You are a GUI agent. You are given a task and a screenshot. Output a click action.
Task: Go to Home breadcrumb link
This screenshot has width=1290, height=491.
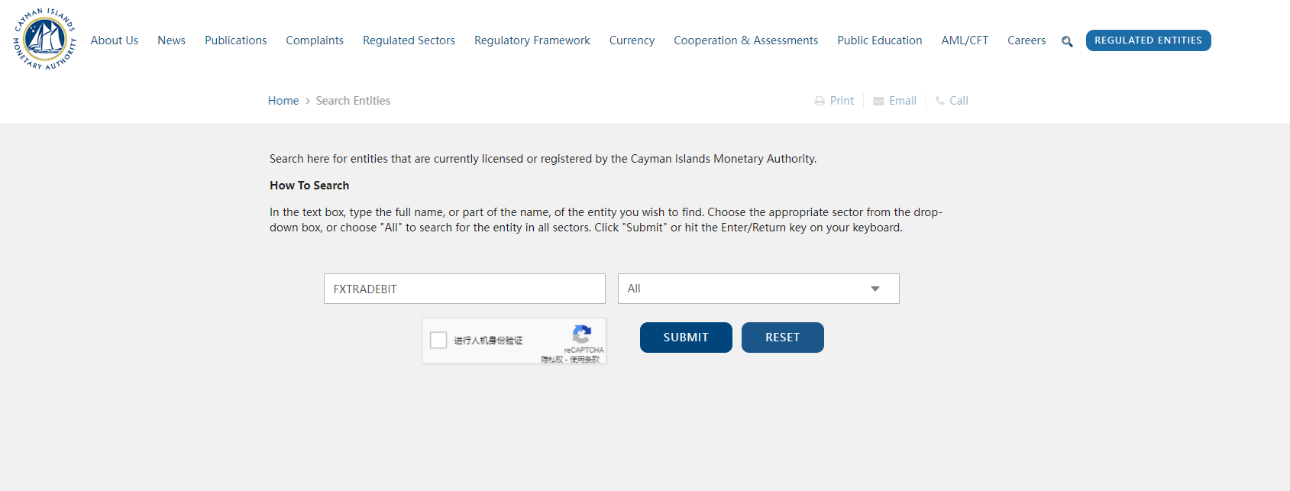pyautogui.click(x=283, y=101)
